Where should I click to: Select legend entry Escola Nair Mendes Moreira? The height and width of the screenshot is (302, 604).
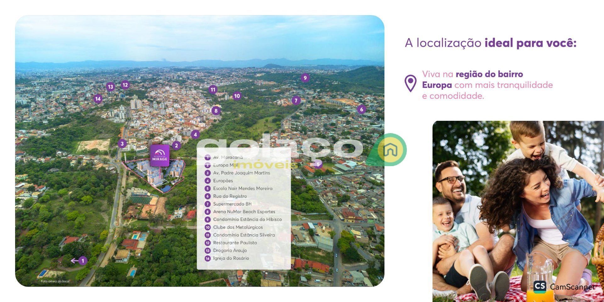tap(243, 188)
